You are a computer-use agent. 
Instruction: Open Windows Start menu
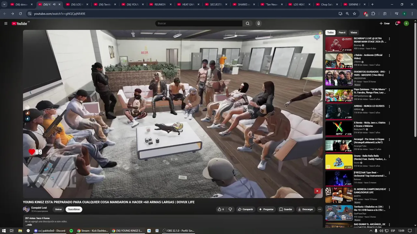[x=4, y=231]
